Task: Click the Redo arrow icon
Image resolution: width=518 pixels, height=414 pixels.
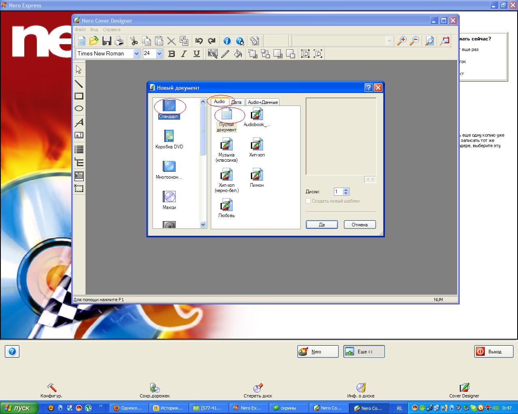Action: tap(211, 41)
